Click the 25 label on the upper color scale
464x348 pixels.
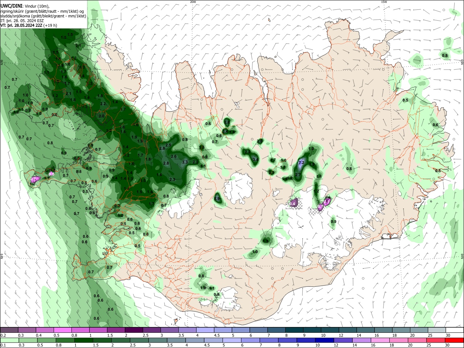(x=430, y=335)
